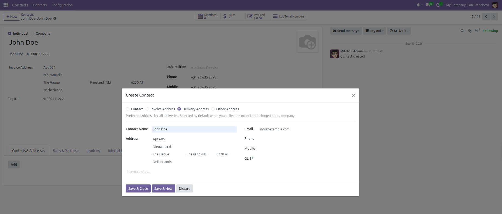
Task: Open Meetings stat button
Action: tap(208, 16)
